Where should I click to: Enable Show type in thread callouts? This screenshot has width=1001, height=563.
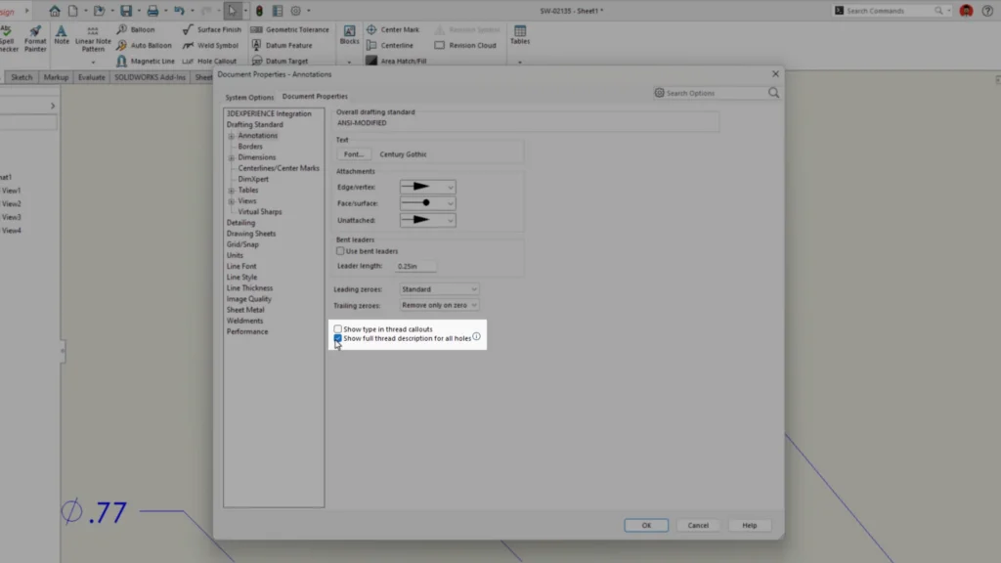[x=338, y=329]
